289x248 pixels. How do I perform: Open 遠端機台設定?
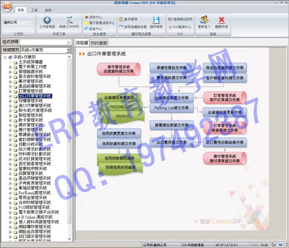(x=180, y=19)
